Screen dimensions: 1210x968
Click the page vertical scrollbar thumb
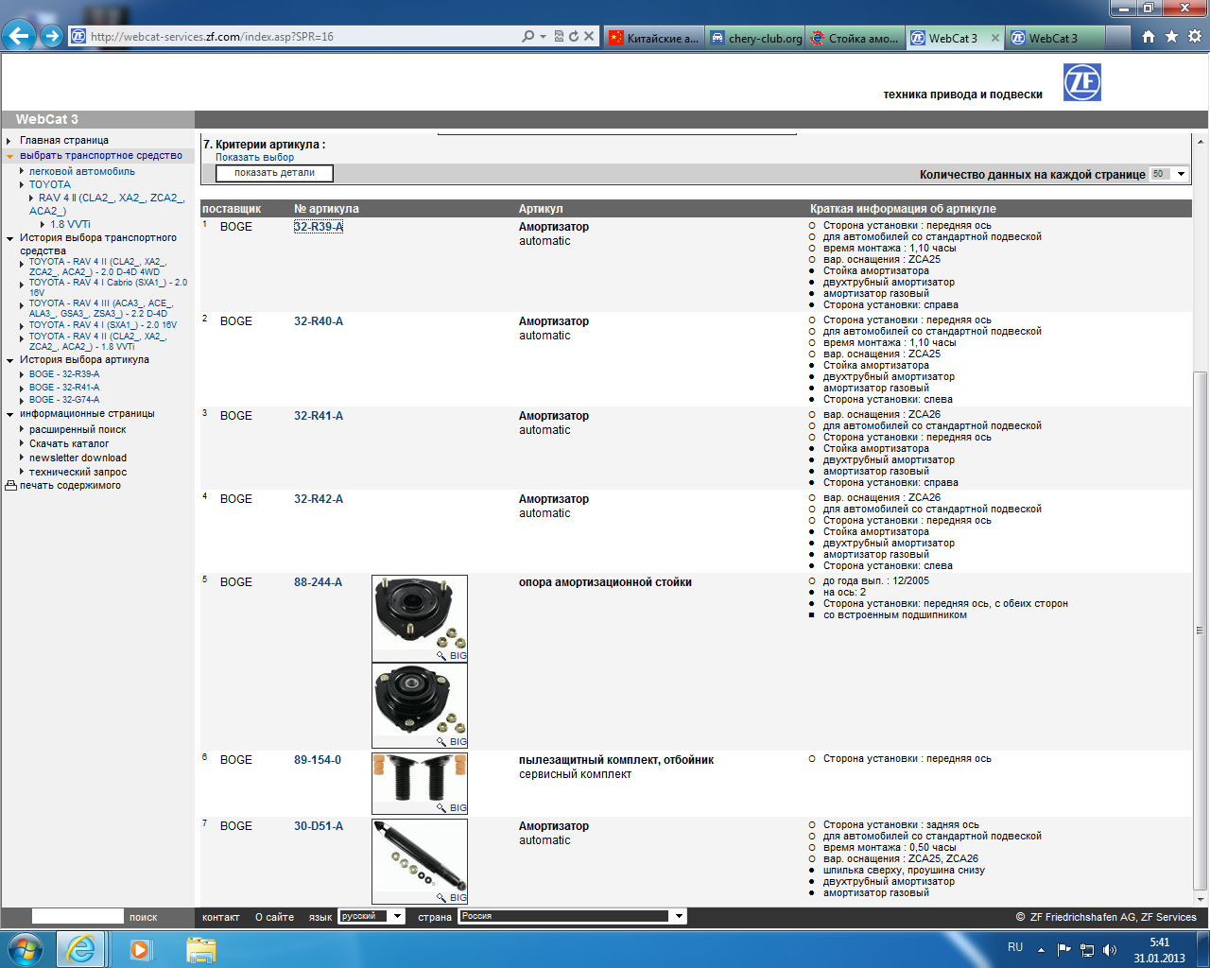click(1201, 630)
